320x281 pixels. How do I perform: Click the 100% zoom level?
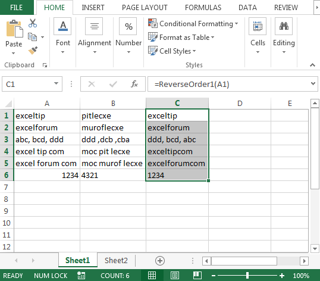(301, 276)
